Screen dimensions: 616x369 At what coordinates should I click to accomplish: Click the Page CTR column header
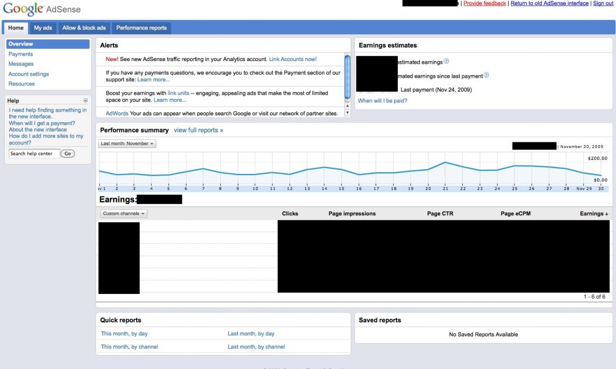[440, 214]
